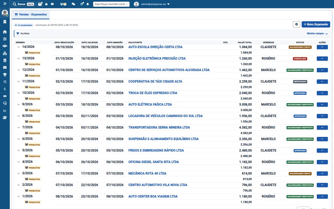The image size is (334, 209).
Task: Open the home icon in sidebar
Action: point(5,32)
